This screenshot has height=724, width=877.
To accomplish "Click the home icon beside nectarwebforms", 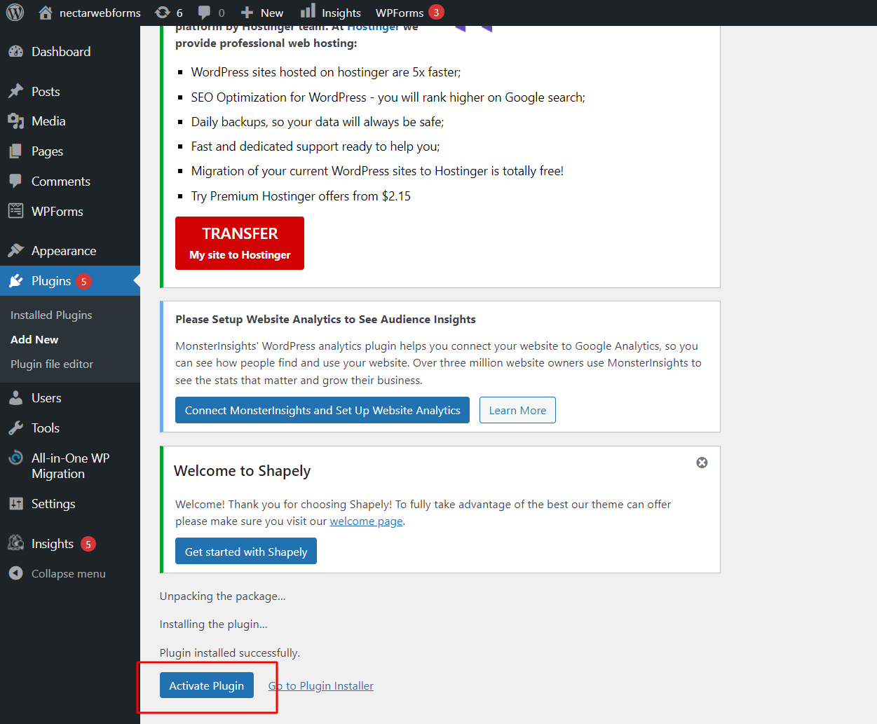I will point(46,13).
